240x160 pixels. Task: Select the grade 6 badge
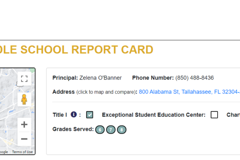point(100,130)
